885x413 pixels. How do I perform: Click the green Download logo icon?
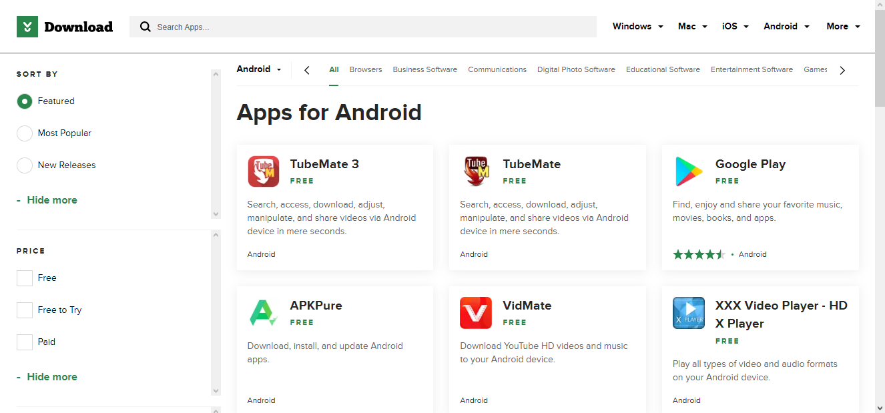click(27, 27)
